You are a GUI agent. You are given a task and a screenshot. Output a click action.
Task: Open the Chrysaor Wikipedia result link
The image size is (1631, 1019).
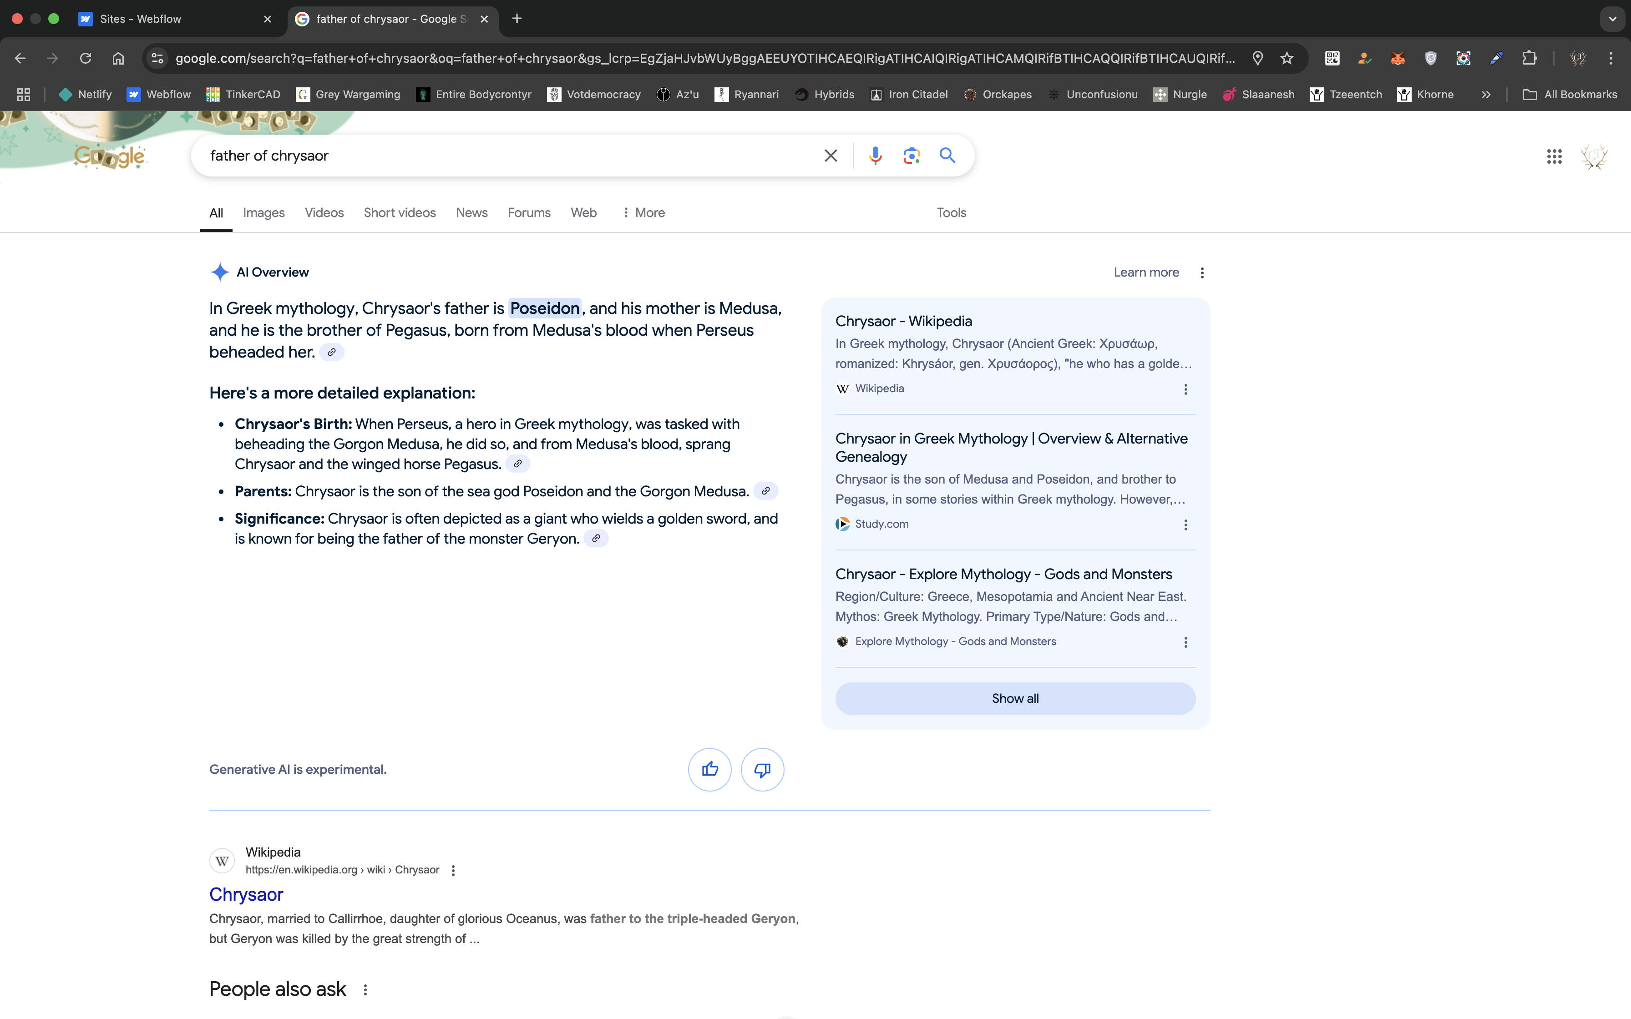(x=246, y=894)
